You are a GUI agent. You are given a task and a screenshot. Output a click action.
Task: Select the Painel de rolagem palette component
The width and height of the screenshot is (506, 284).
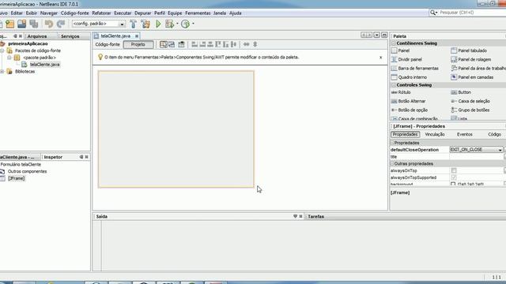pos(471,60)
